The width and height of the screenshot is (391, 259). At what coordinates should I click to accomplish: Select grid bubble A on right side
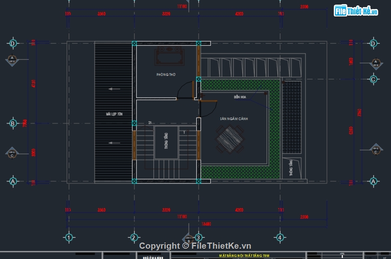click(x=373, y=181)
